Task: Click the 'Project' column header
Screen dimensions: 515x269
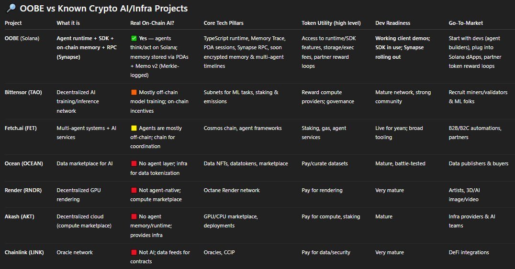Action: coord(13,23)
